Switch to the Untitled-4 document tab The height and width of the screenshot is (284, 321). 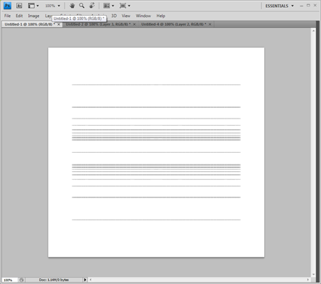[173, 24]
